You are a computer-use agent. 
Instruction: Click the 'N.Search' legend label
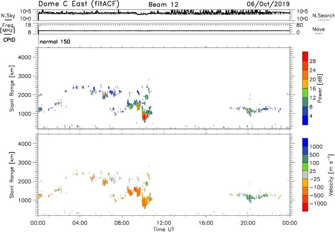[x=323, y=15]
